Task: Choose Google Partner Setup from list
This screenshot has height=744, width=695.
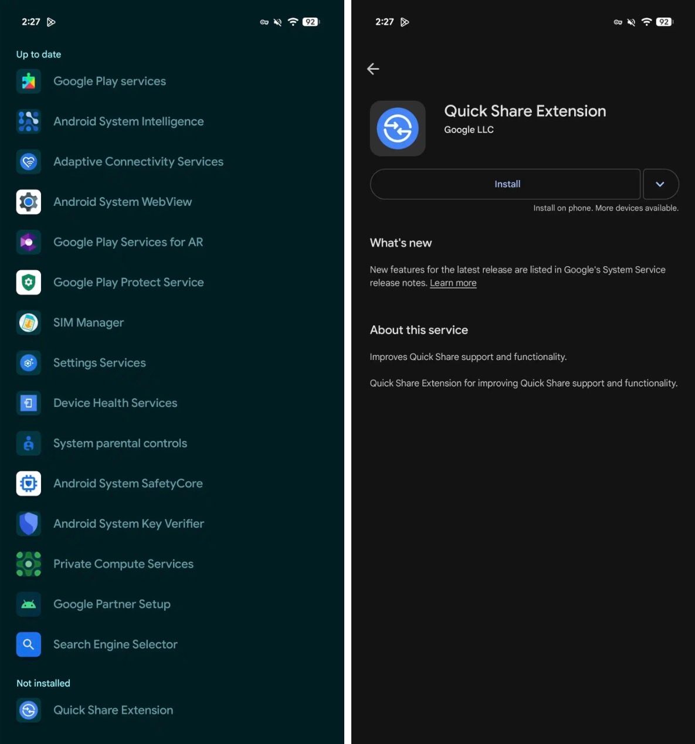Action: tap(111, 604)
